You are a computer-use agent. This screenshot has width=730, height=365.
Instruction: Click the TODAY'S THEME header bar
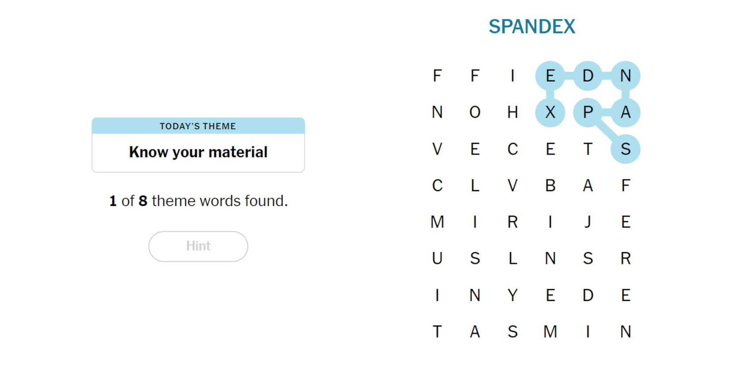tap(198, 126)
